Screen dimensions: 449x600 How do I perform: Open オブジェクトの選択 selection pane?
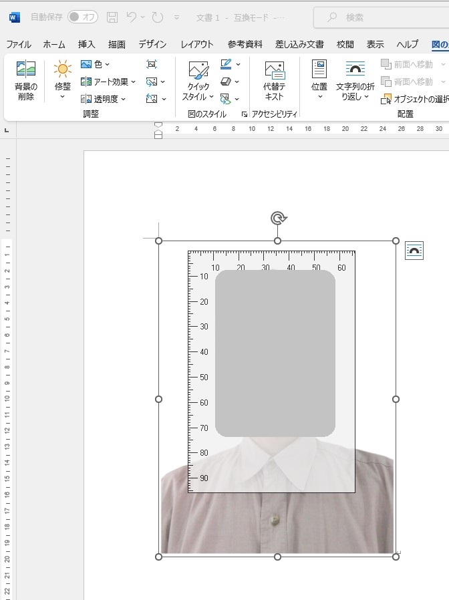tap(414, 99)
